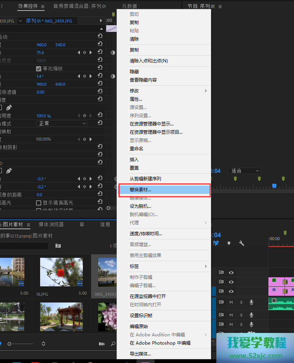Enable voice-over record on first audio track
Screen dimensions: 294x363
tap(251, 302)
